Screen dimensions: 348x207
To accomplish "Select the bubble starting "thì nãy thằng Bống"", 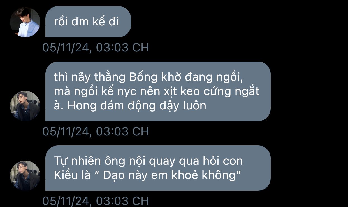I will (158, 91).
